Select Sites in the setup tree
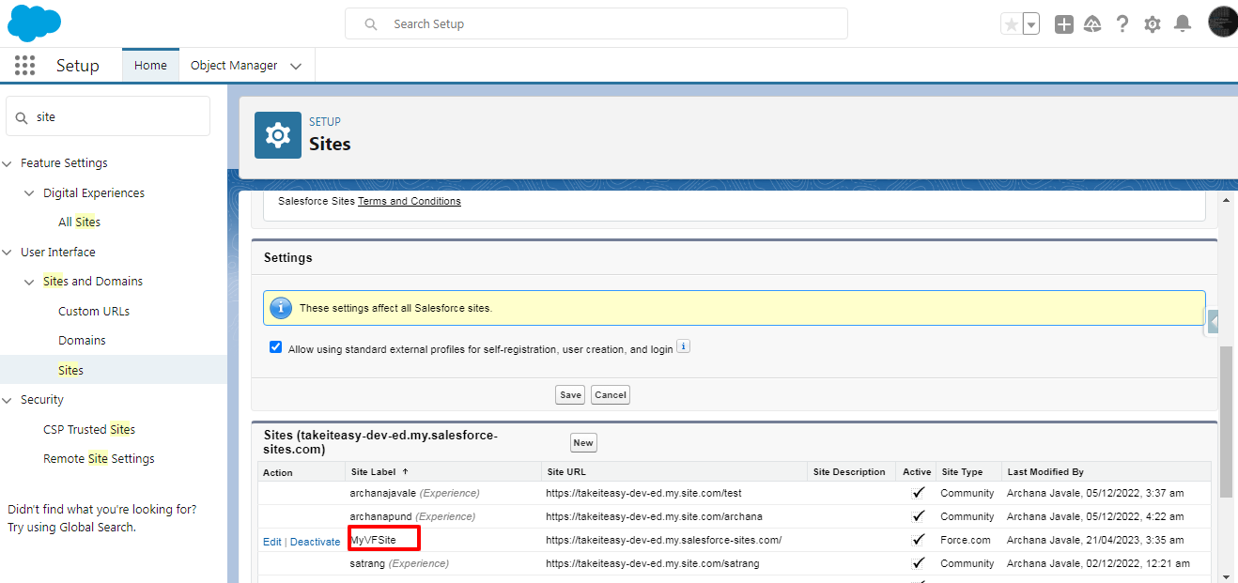The image size is (1238, 583). click(70, 370)
